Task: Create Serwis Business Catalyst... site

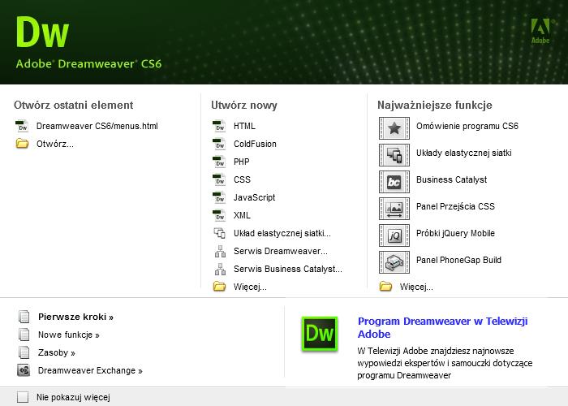Action: point(288,269)
